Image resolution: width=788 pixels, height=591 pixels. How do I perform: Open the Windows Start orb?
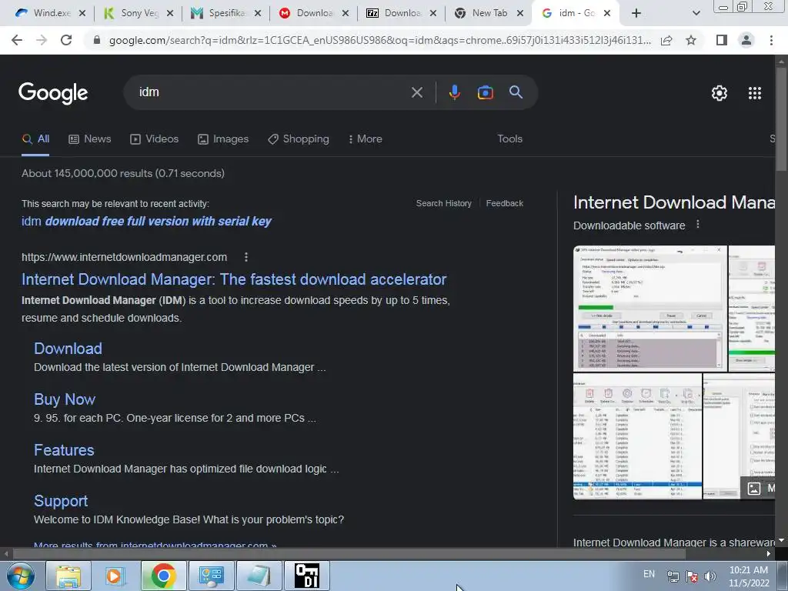point(21,576)
